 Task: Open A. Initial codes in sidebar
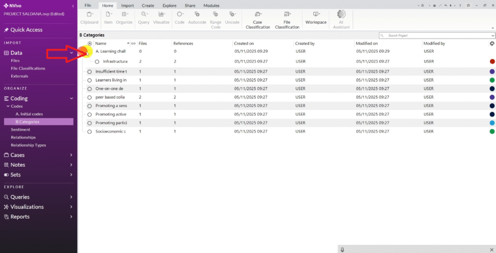(29, 114)
